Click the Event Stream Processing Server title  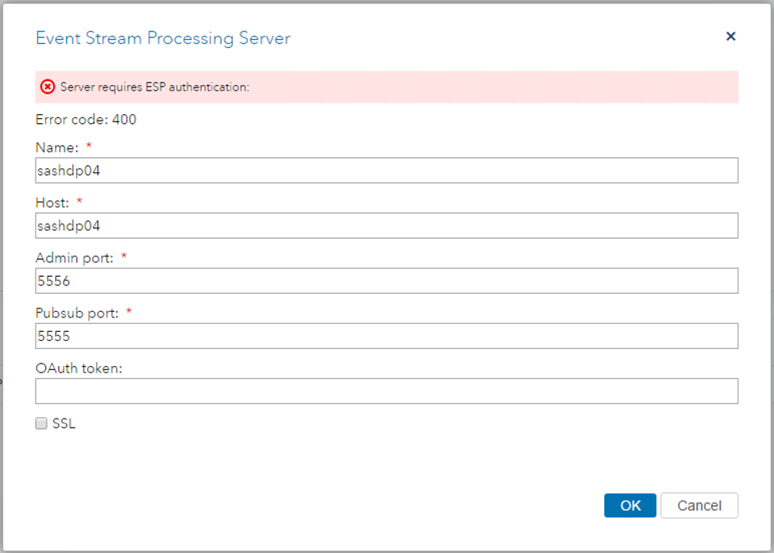(x=161, y=38)
